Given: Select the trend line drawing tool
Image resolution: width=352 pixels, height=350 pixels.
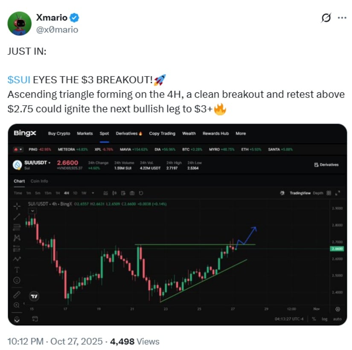Looking at the screenshot, I should click(17, 216).
